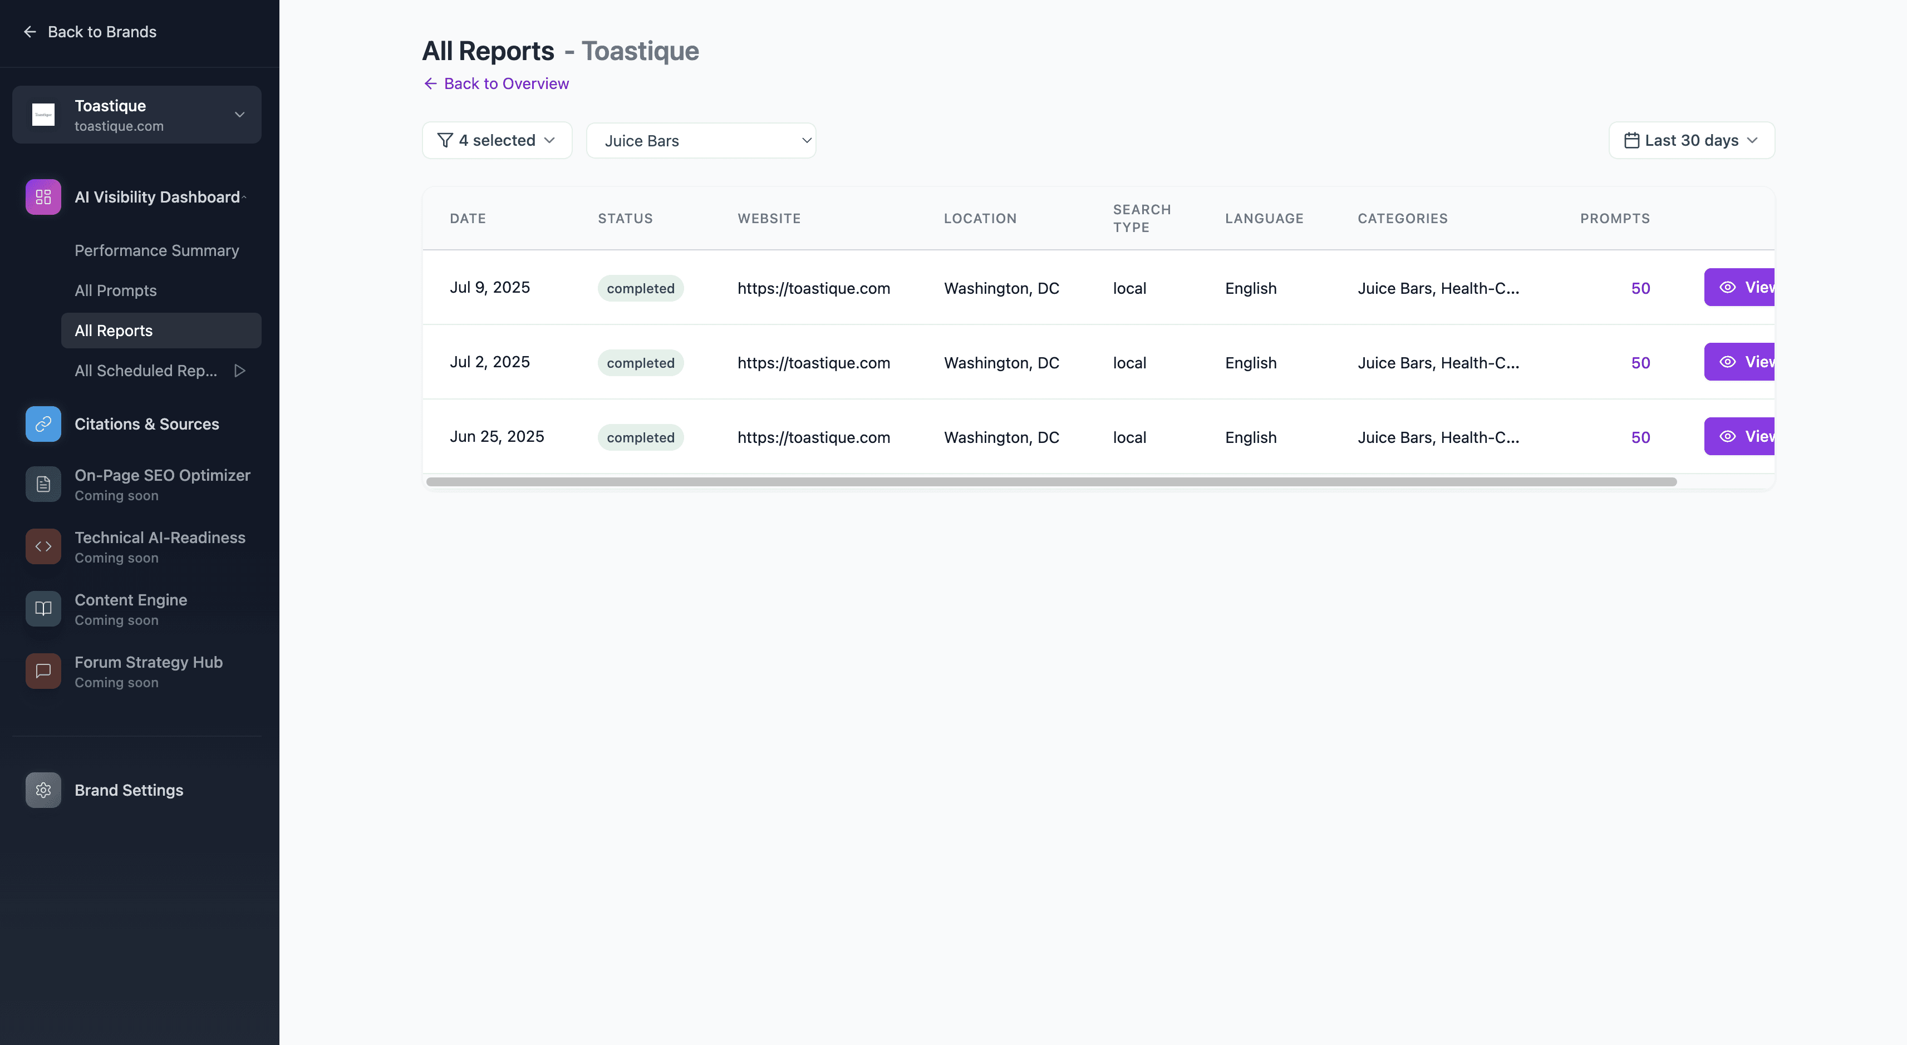Image resolution: width=1907 pixels, height=1045 pixels.
Task: Click the Technical AI-Readiness code icon
Action: click(x=43, y=547)
